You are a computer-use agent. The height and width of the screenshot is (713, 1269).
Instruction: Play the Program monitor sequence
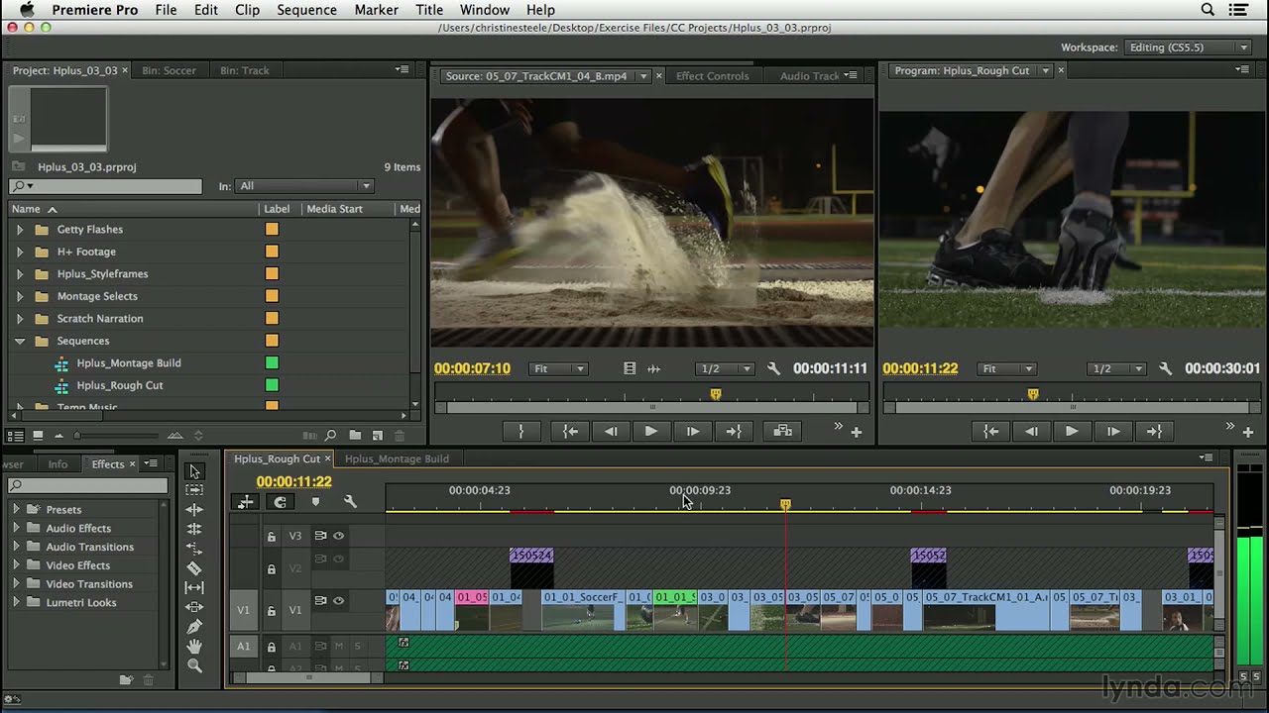1071,431
